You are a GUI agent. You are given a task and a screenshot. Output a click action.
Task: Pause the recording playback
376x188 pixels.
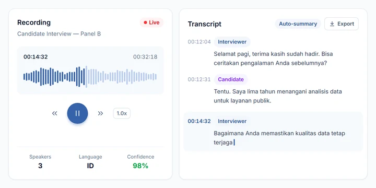tap(77, 113)
